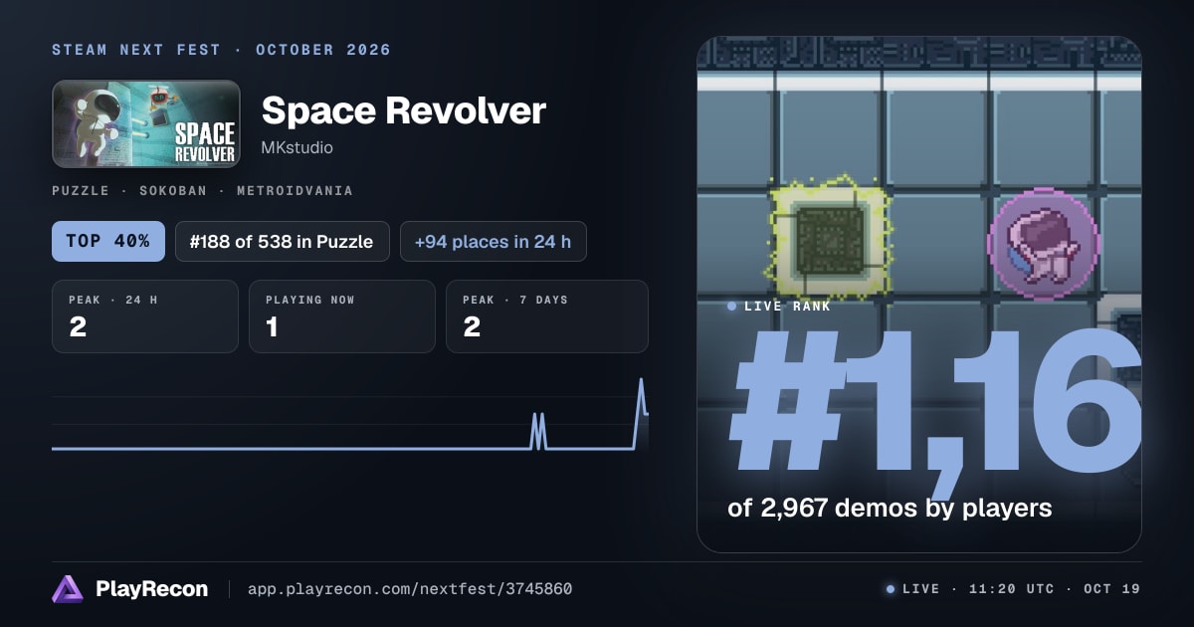Click the Live Rank dot indicator

pos(732,307)
